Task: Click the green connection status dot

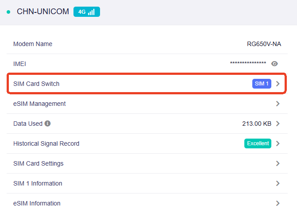Action: (x=8, y=12)
